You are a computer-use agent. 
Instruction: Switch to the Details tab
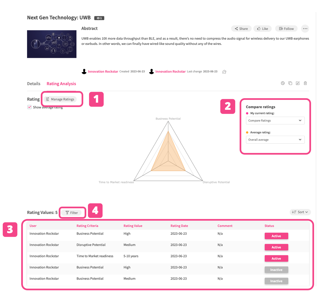[34, 84]
